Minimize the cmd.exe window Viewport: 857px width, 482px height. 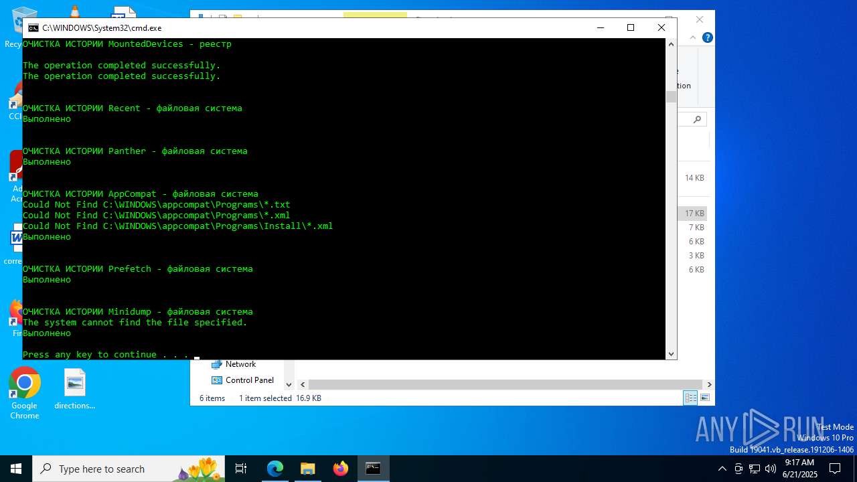click(600, 27)
